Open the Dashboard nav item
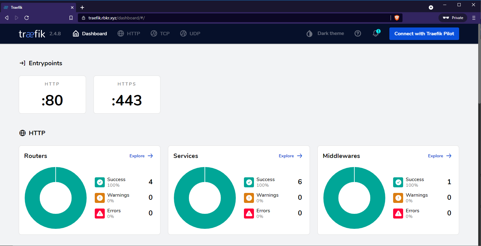 click(90, 34)
